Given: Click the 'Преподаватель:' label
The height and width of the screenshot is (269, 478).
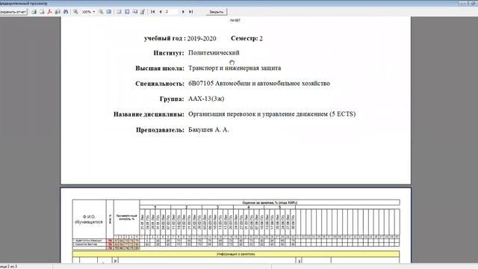Looking at the screenshot, I should point(160,130).
